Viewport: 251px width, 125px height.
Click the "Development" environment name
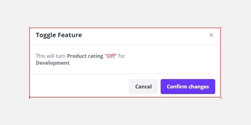(x=52, y=63)
